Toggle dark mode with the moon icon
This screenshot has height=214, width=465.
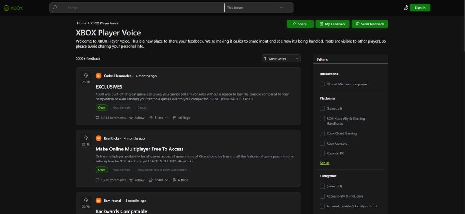click(405, 8)
